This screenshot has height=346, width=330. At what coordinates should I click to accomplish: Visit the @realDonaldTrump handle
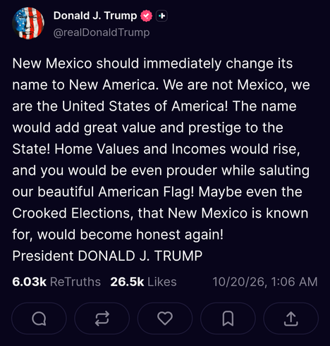102,32
